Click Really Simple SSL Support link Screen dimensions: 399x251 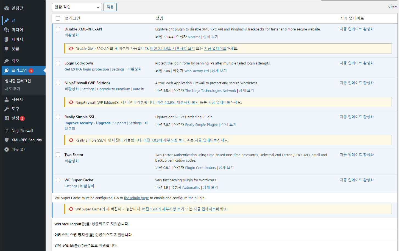(x=120, y=123)
